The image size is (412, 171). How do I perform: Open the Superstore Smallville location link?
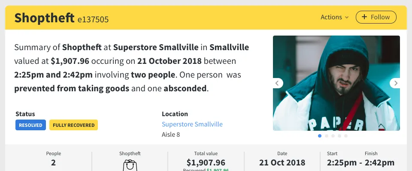click(192, 124)
